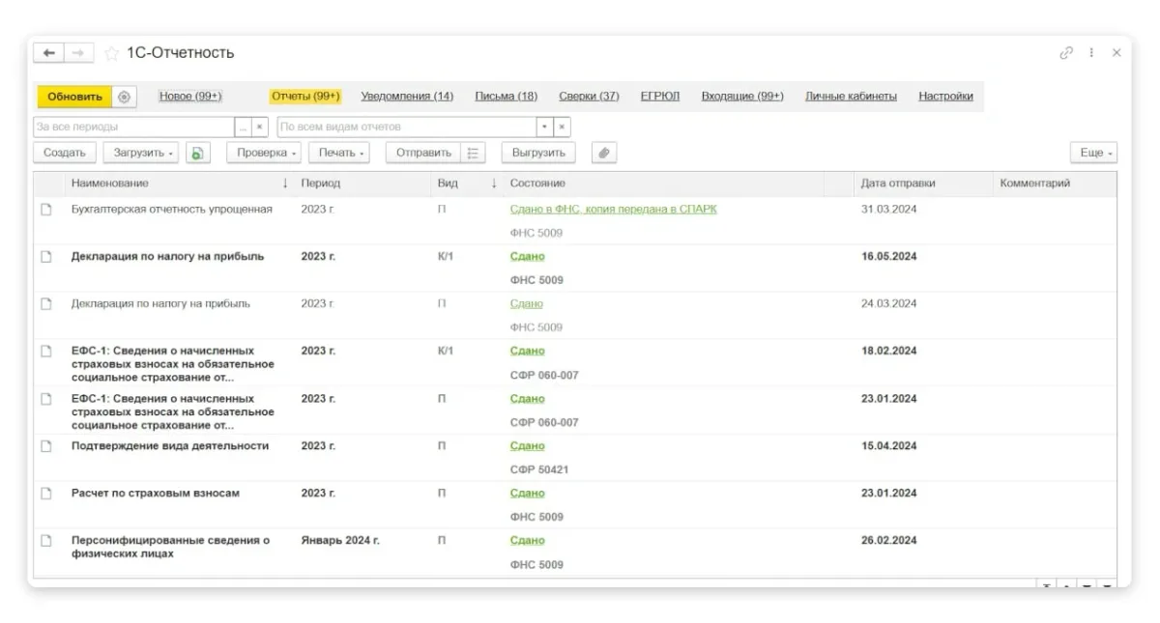
Task: Sort the table by Дата отправки column header
Action: 898,183
